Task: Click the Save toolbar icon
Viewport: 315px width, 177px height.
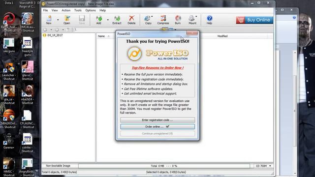Action: coord(82,20)
